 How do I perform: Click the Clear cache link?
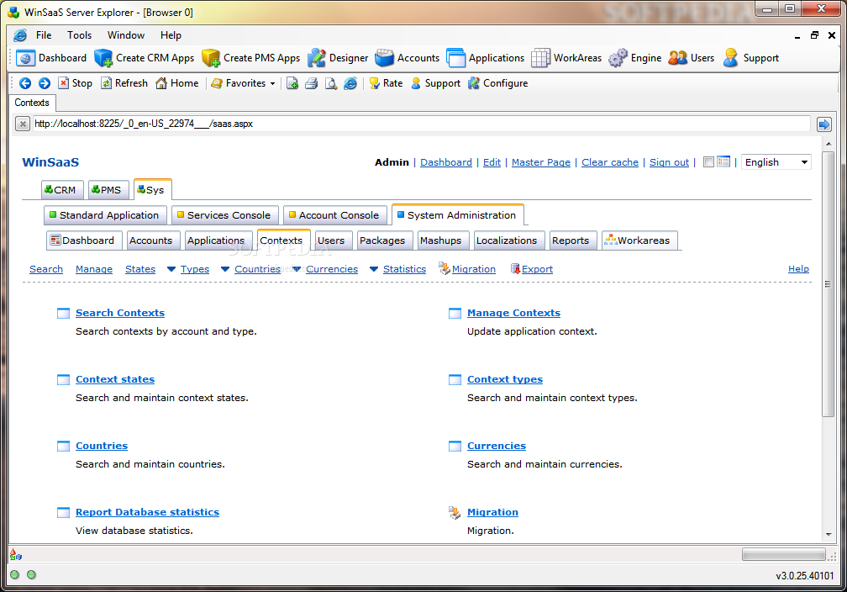tap(610, 162)
